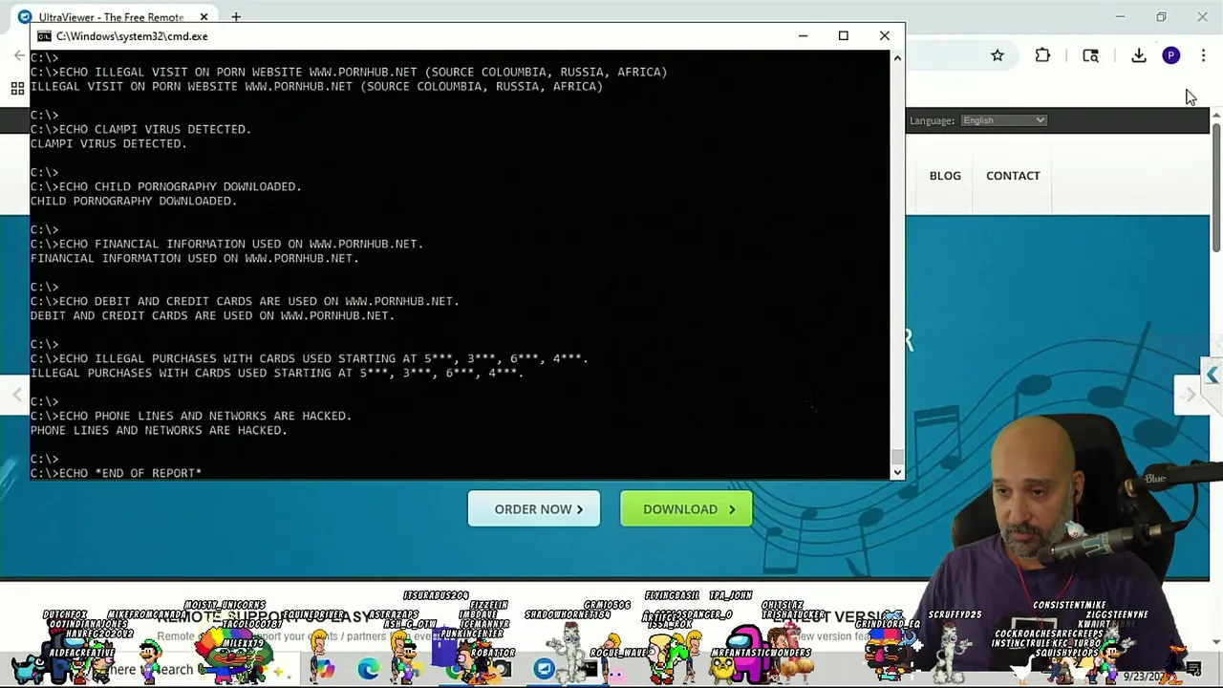Open the browser downloads icon
This screenshot has height=688, width=1223.
click(1139, 55)
